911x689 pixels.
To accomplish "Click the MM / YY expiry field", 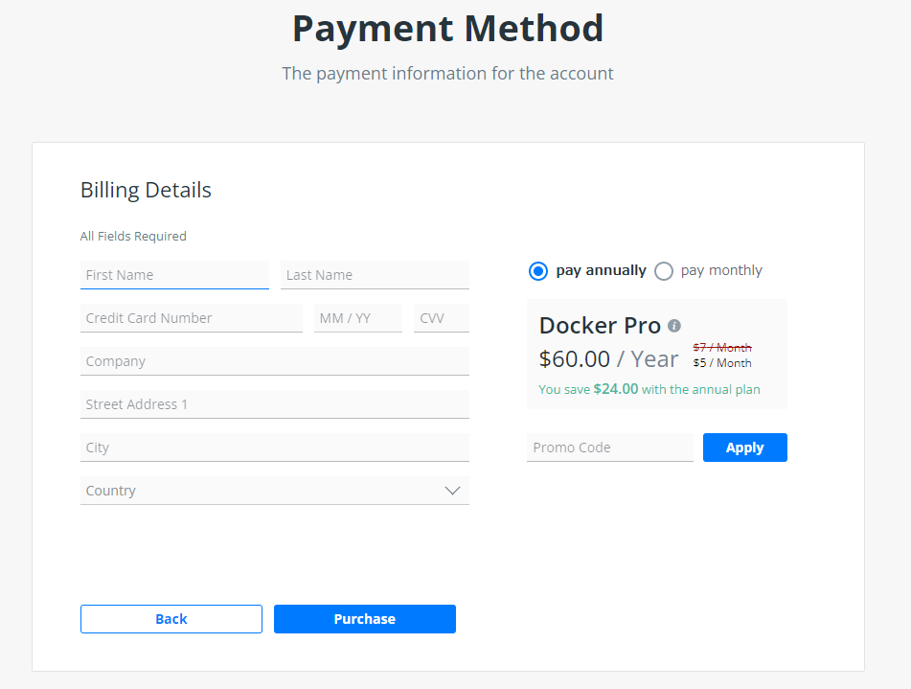I will click(358, 318).
